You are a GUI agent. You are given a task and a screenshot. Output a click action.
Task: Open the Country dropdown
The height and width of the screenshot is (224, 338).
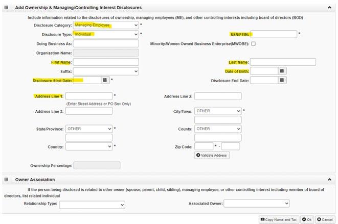[x=89, y=146]
